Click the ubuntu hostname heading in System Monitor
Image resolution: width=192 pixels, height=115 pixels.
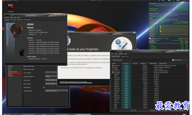pos(30,24)
